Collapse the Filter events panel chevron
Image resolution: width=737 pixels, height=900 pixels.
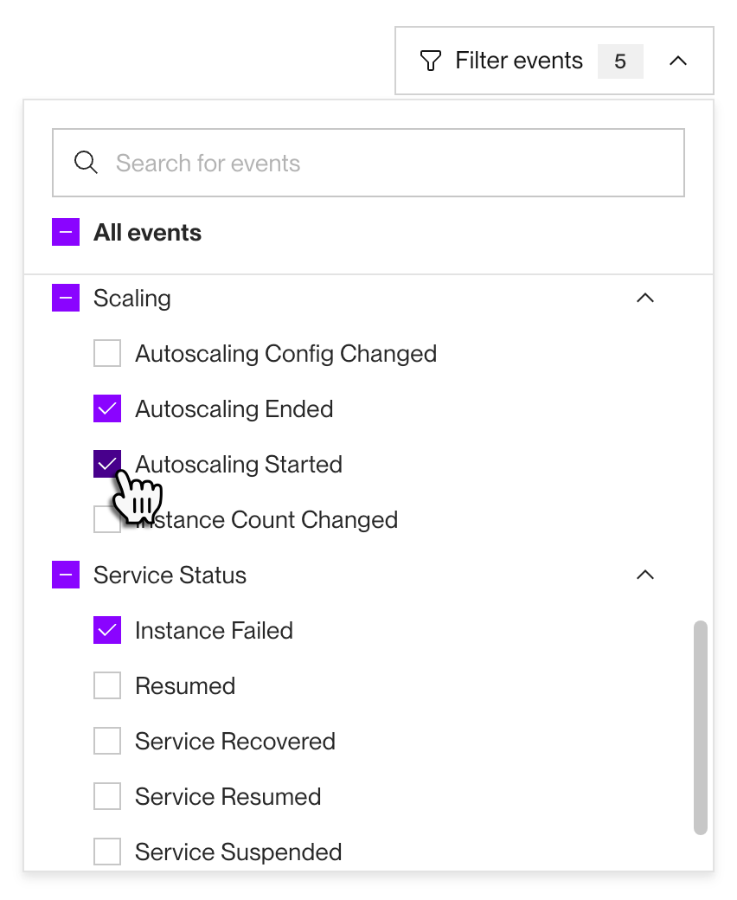pos(679,61)
